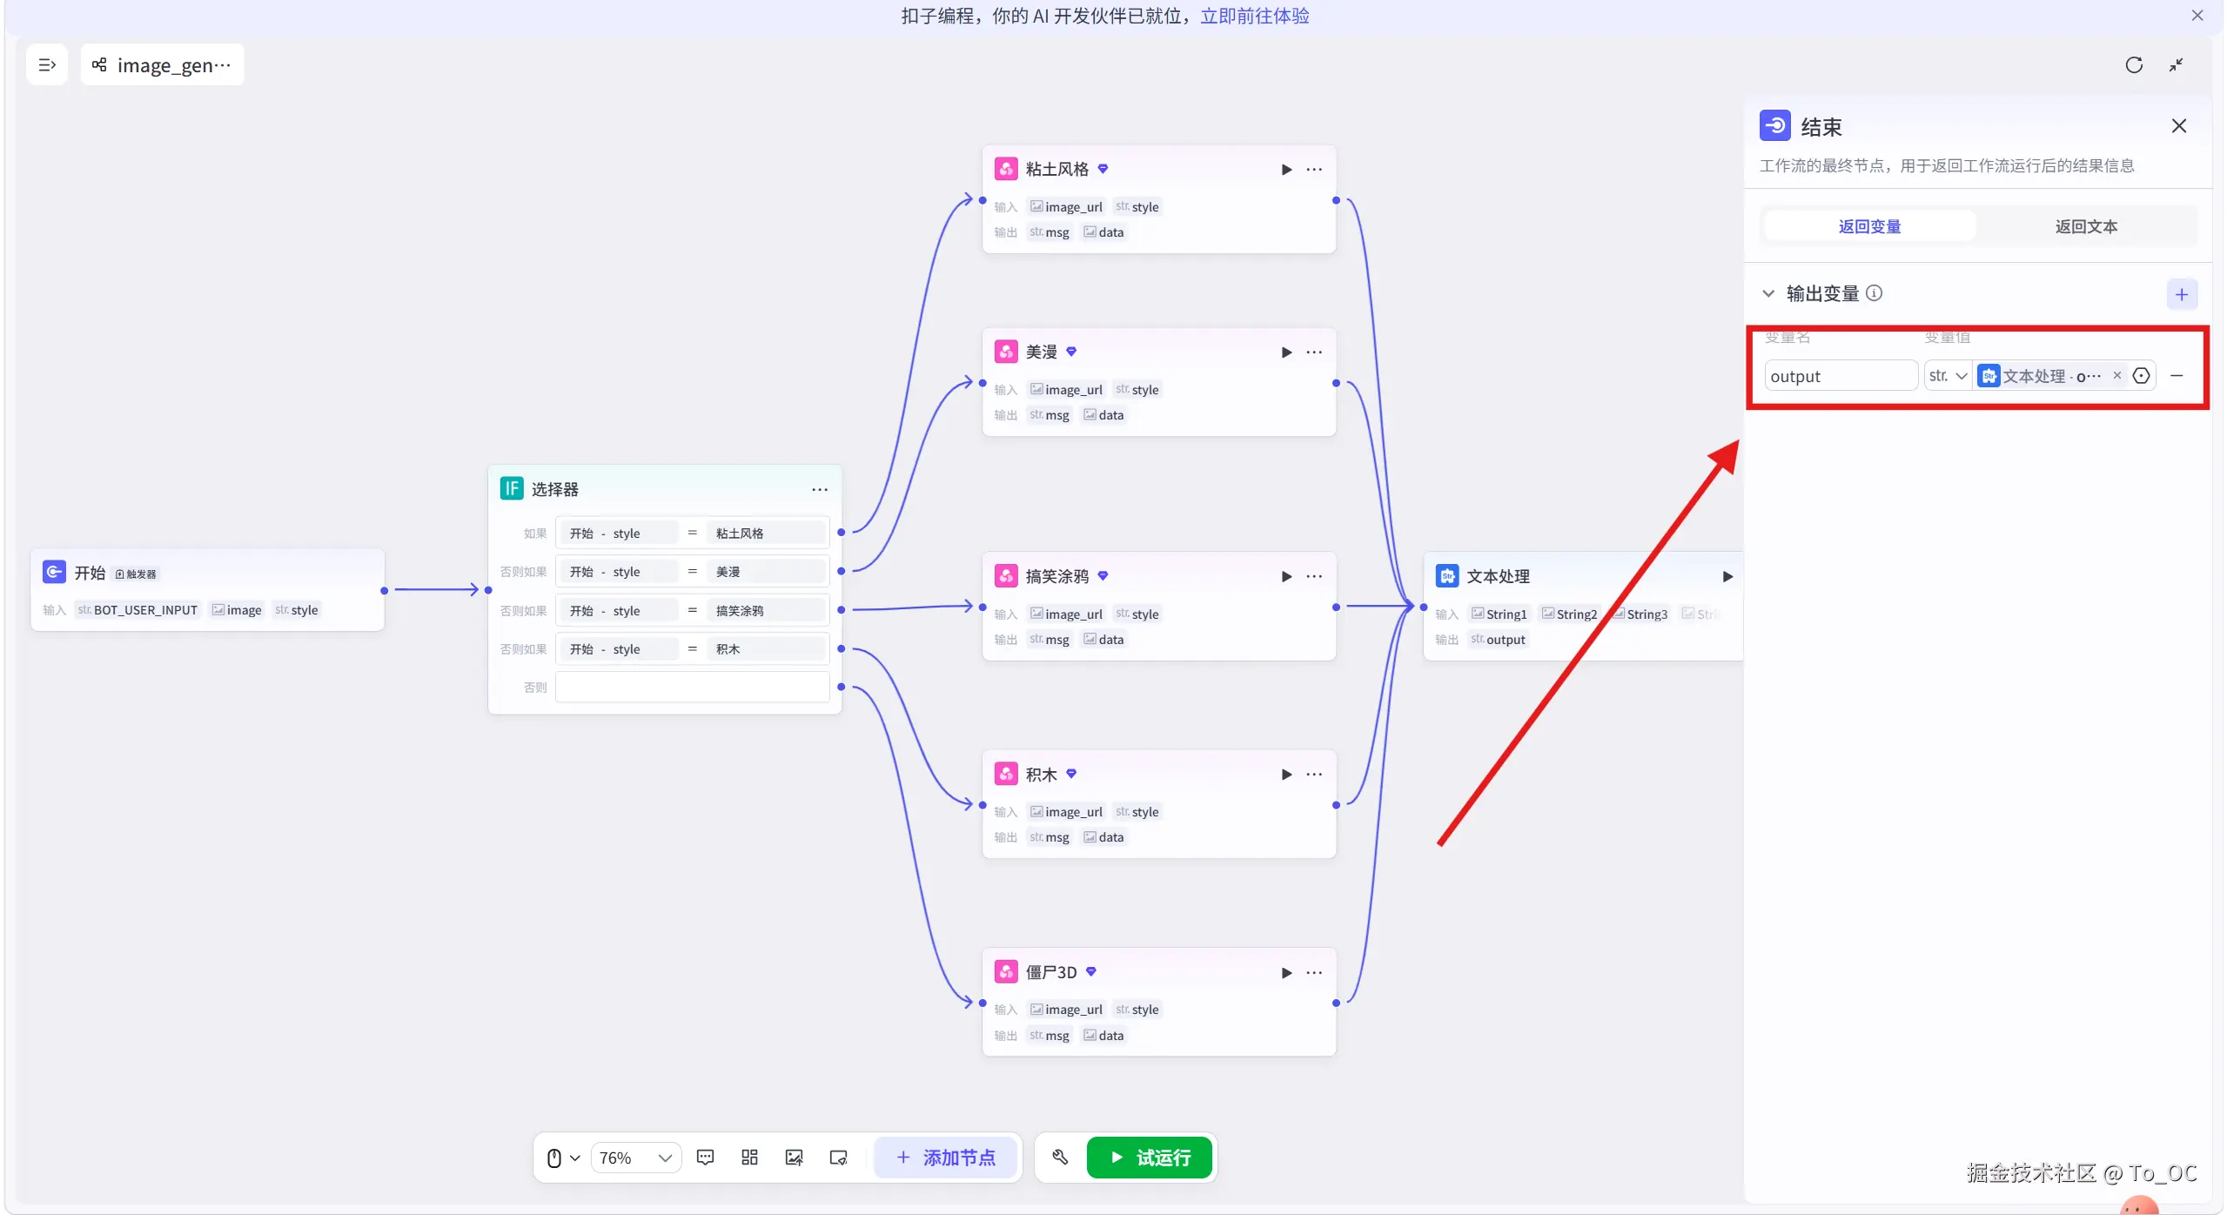2227x1215 pixels.
Task: Select the 粘土风格 condition value field
Action: pos(767,534)
